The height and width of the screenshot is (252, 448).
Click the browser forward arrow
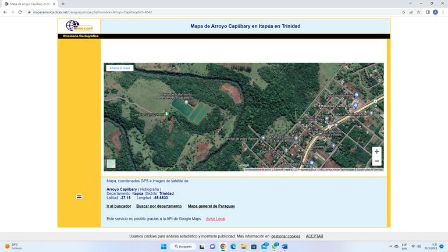(13, 12)
